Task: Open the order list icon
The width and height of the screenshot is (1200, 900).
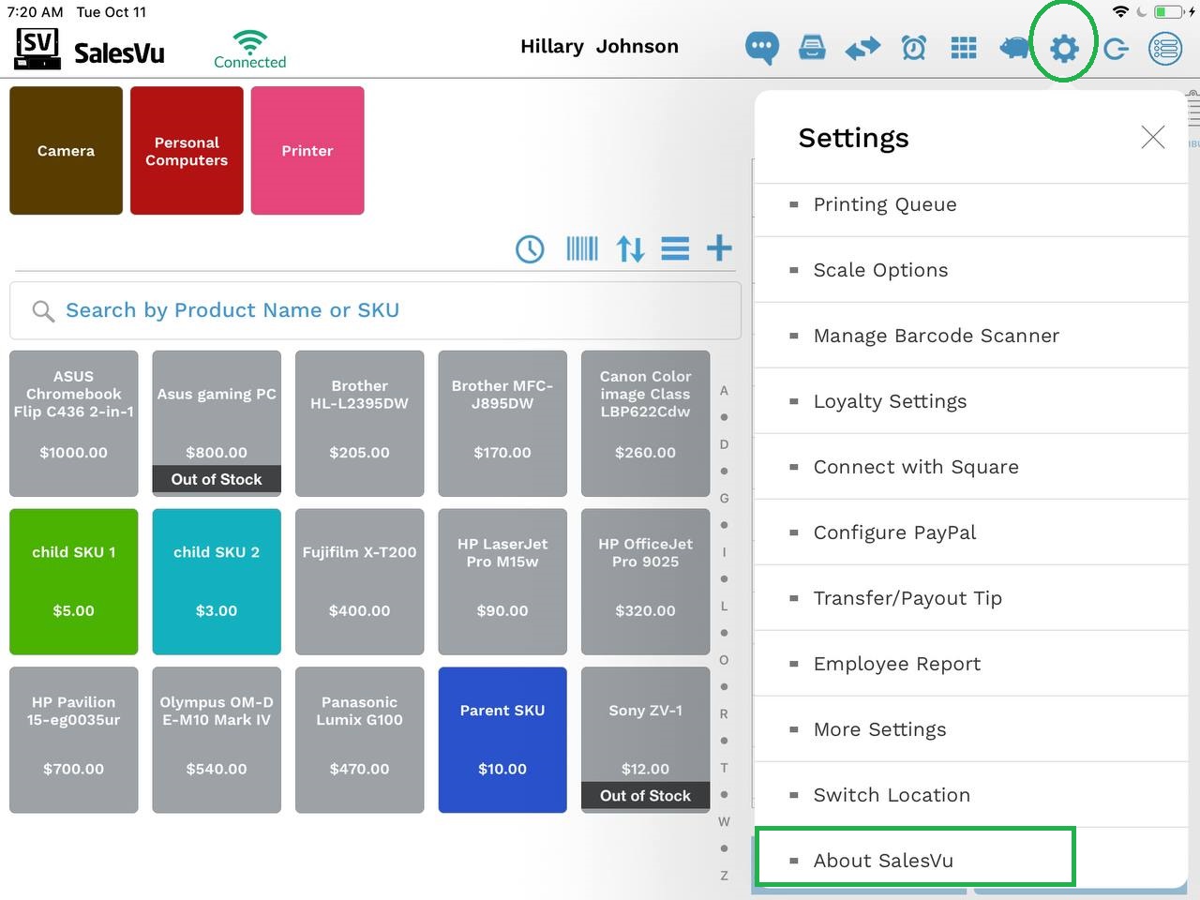Action: (x=1165, y=48)
